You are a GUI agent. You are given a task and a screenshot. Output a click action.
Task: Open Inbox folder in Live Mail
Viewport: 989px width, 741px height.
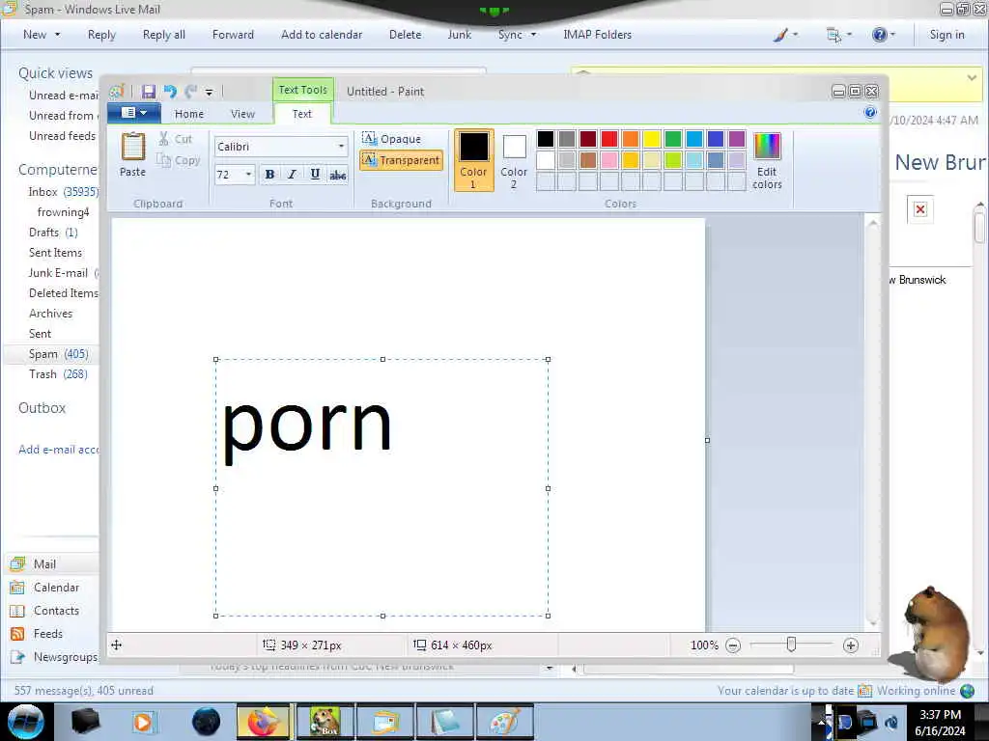click(62, 192)
